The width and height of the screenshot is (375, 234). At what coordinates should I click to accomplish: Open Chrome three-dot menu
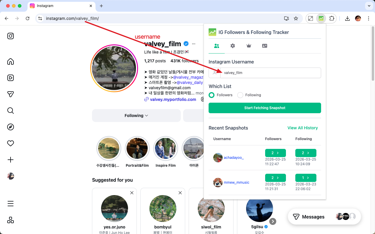pyautogui.click(x=368, y=18)
